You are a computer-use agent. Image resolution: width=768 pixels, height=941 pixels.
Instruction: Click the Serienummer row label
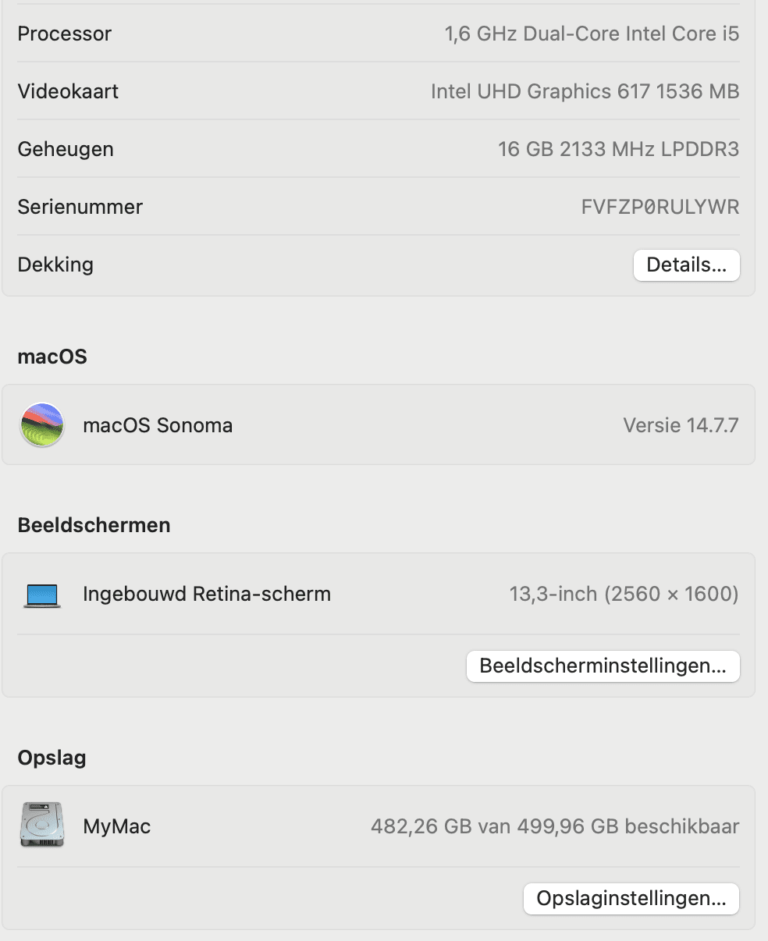(80, 208)
